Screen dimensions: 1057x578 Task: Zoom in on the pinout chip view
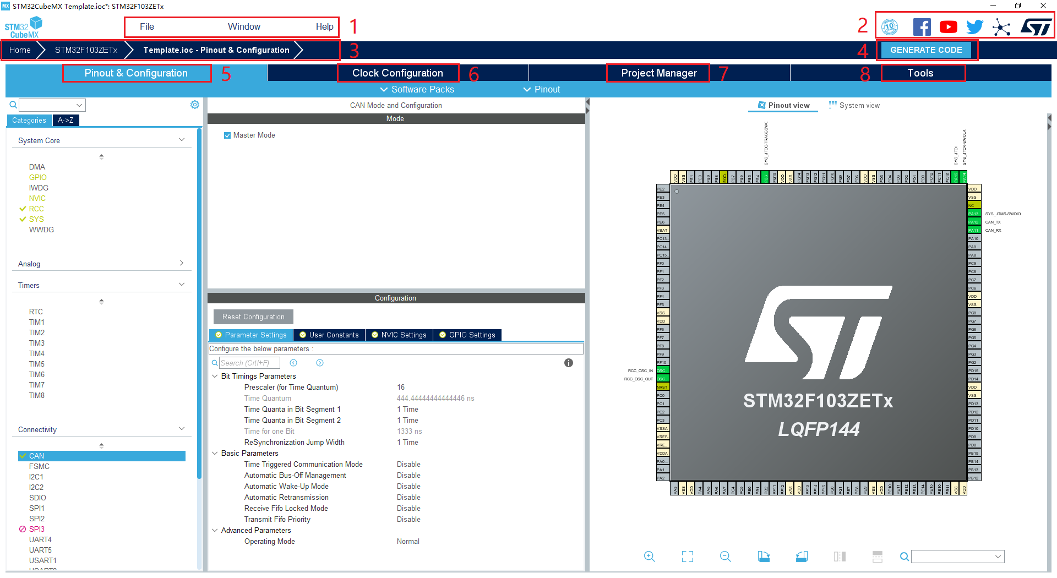coord(650,557)
